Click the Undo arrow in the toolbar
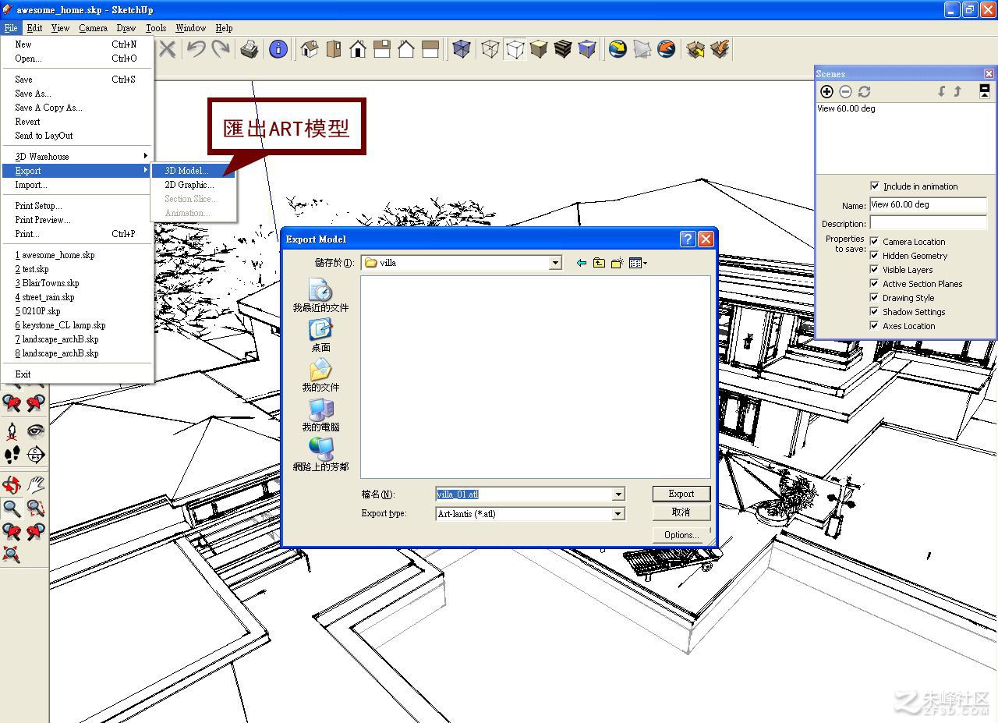Viewport: 998px width, 723px height. pyautogui.click(x=196, y=49)
